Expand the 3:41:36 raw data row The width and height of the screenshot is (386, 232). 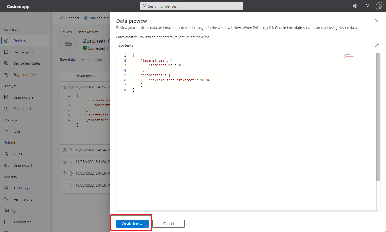pyautogui.click(x=71, y=162)
